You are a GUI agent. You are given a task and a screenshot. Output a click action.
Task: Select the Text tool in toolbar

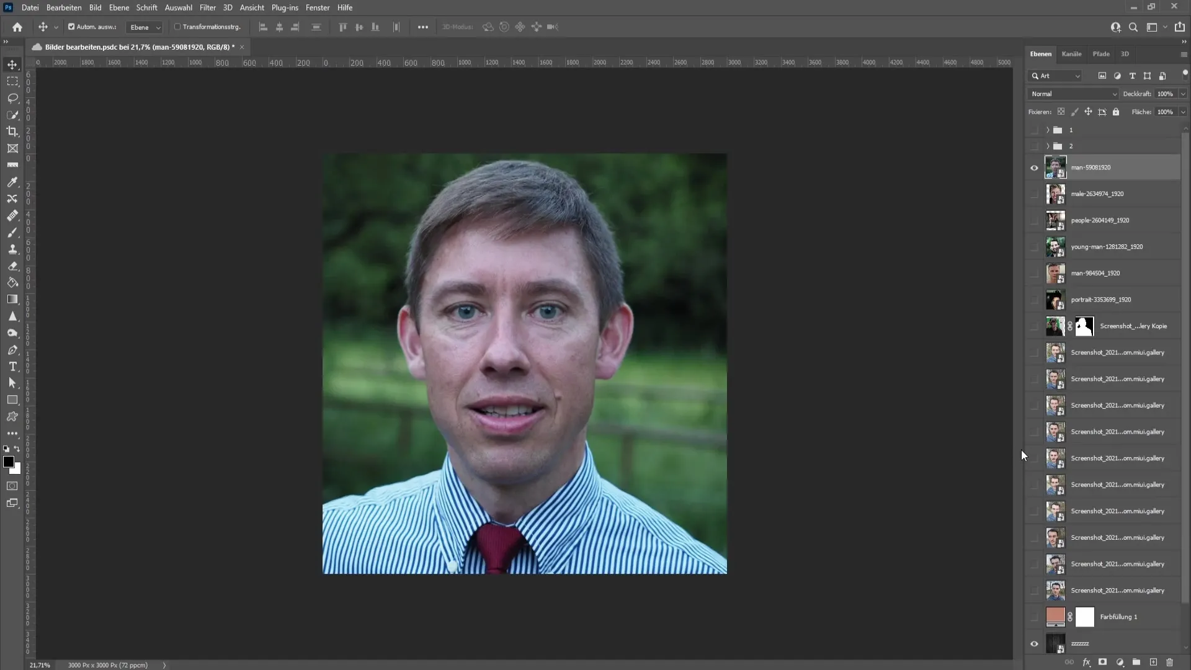coord(12,367)
